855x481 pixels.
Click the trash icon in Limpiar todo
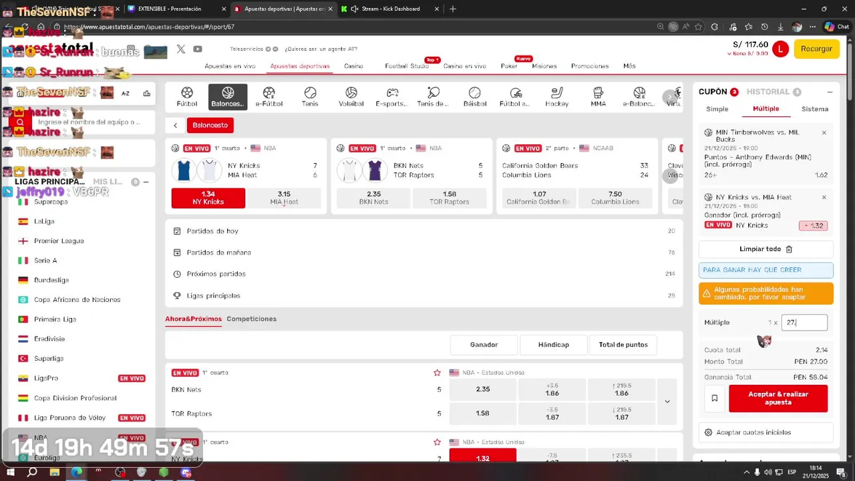point(789,249)
